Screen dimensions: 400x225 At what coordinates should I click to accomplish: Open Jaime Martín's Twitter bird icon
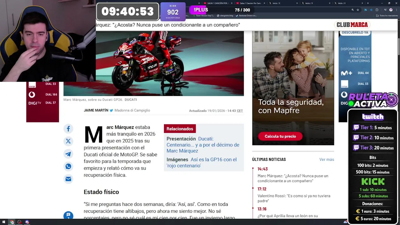point(111,110)
